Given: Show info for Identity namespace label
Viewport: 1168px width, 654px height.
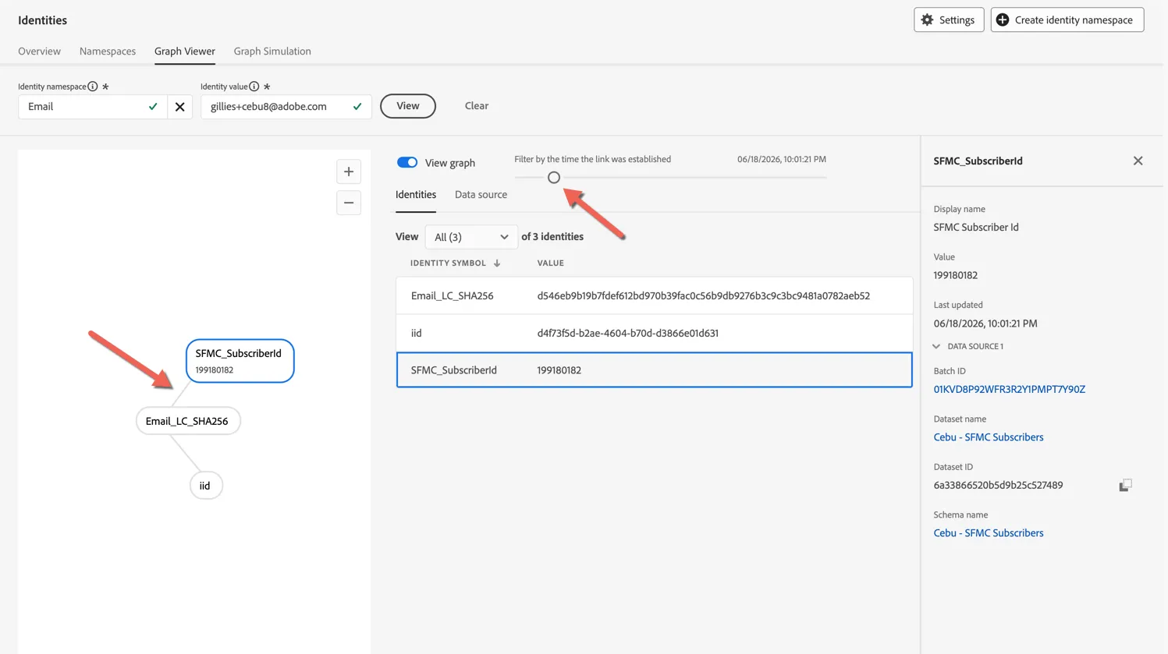Looking at the screenshot, I should tap(93, 87).
